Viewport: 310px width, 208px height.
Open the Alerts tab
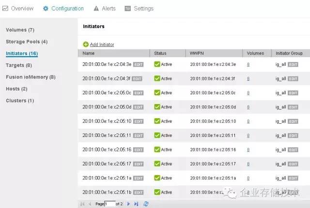(105, 9)
